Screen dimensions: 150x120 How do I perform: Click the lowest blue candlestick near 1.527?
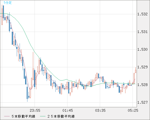27,93
